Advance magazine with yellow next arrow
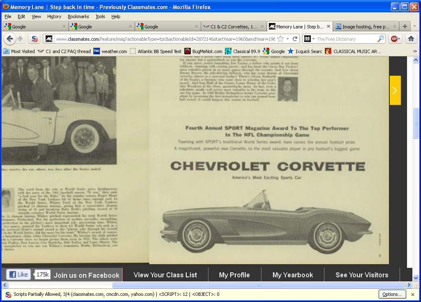 coord(395,90)
